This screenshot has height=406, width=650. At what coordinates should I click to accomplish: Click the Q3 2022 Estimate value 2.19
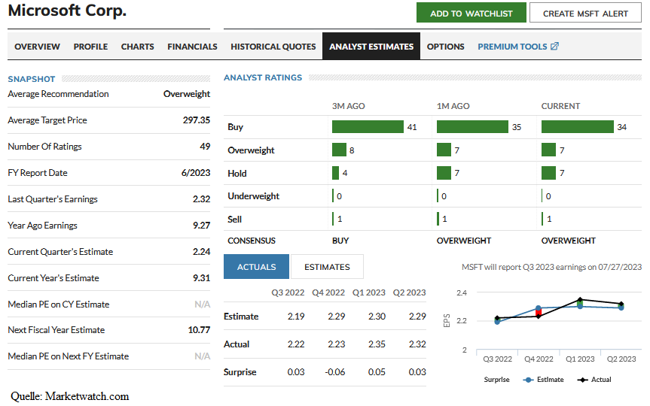pyautogui.click(x=296, y=317)
